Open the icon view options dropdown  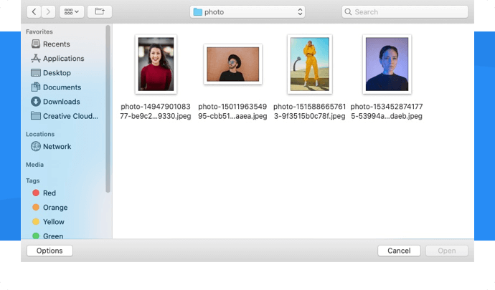click(x=72, y=12)
